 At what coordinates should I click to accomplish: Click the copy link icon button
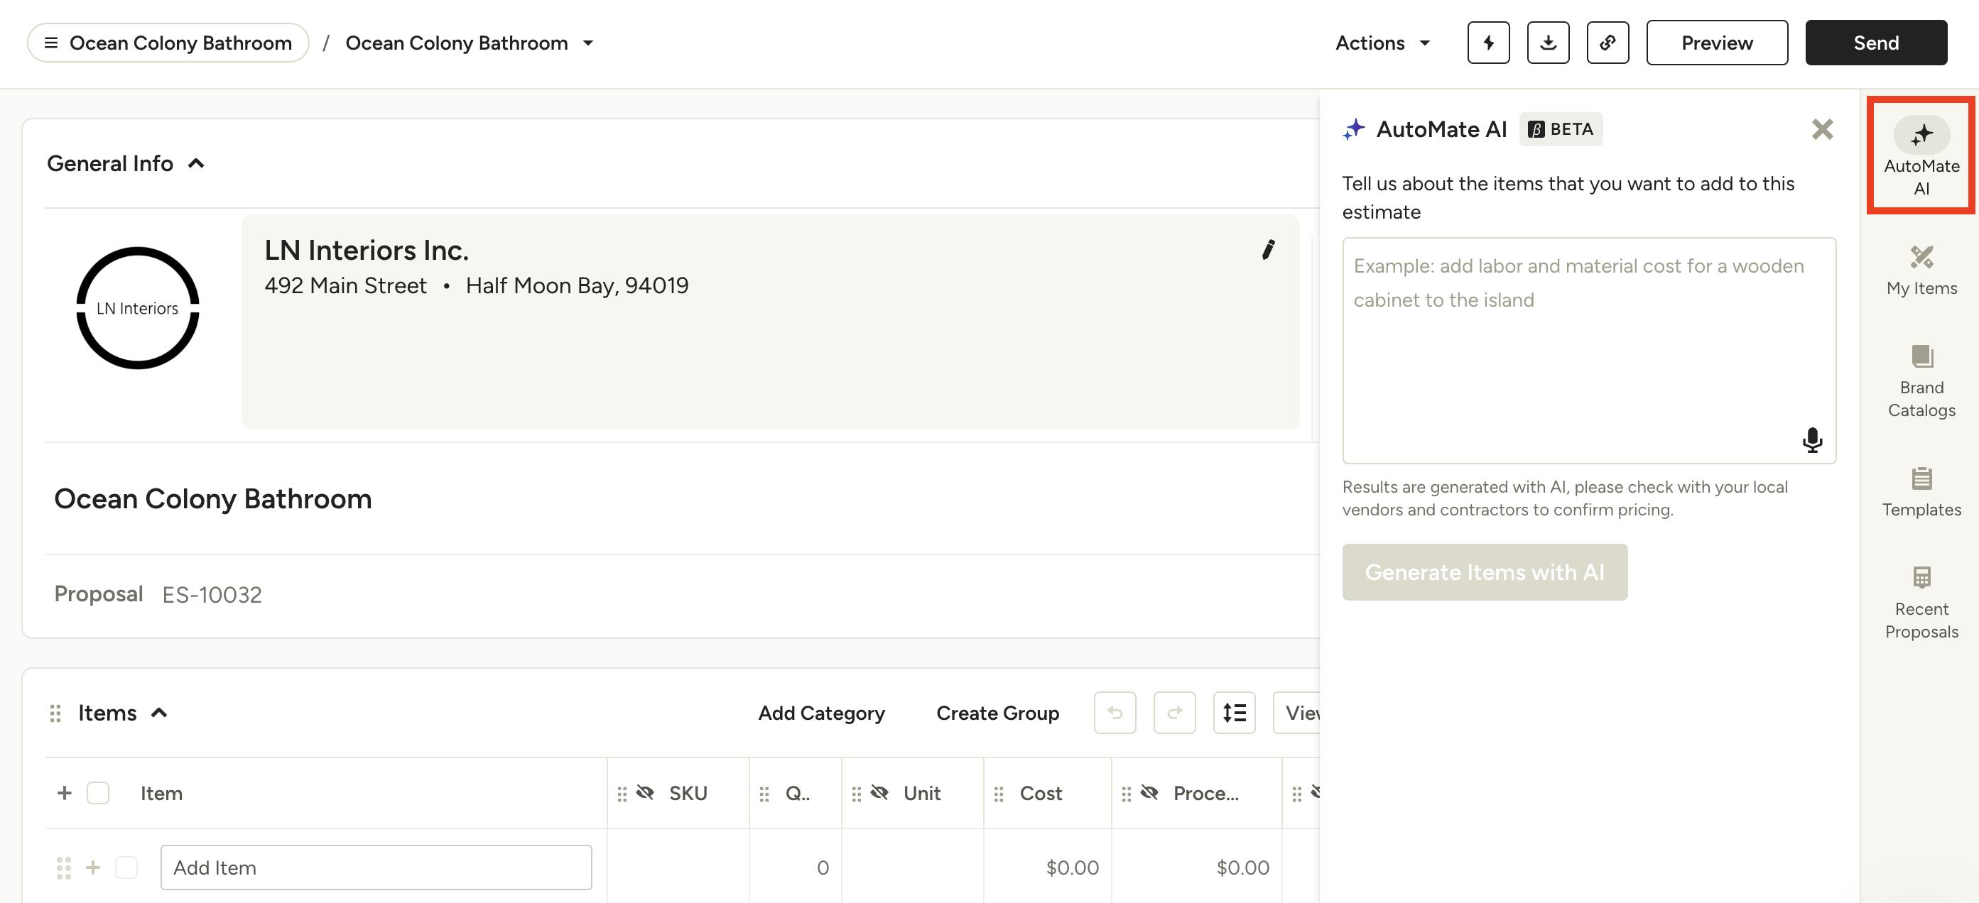(1608, 43)
